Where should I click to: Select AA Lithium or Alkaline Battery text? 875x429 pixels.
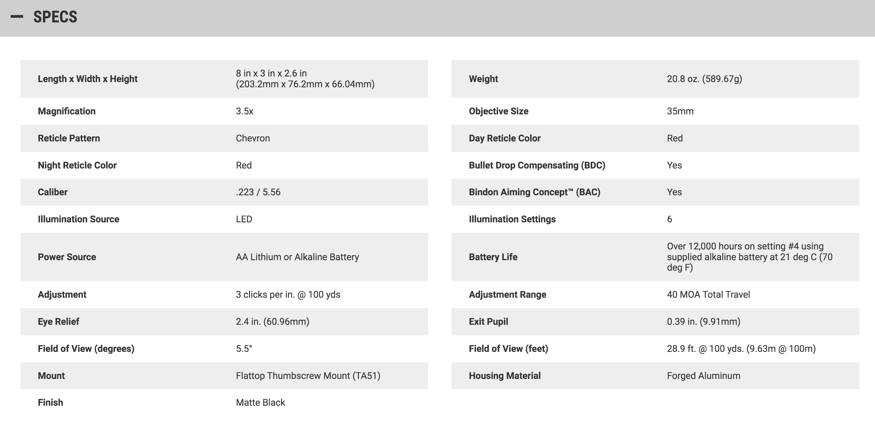coord(297,257)
